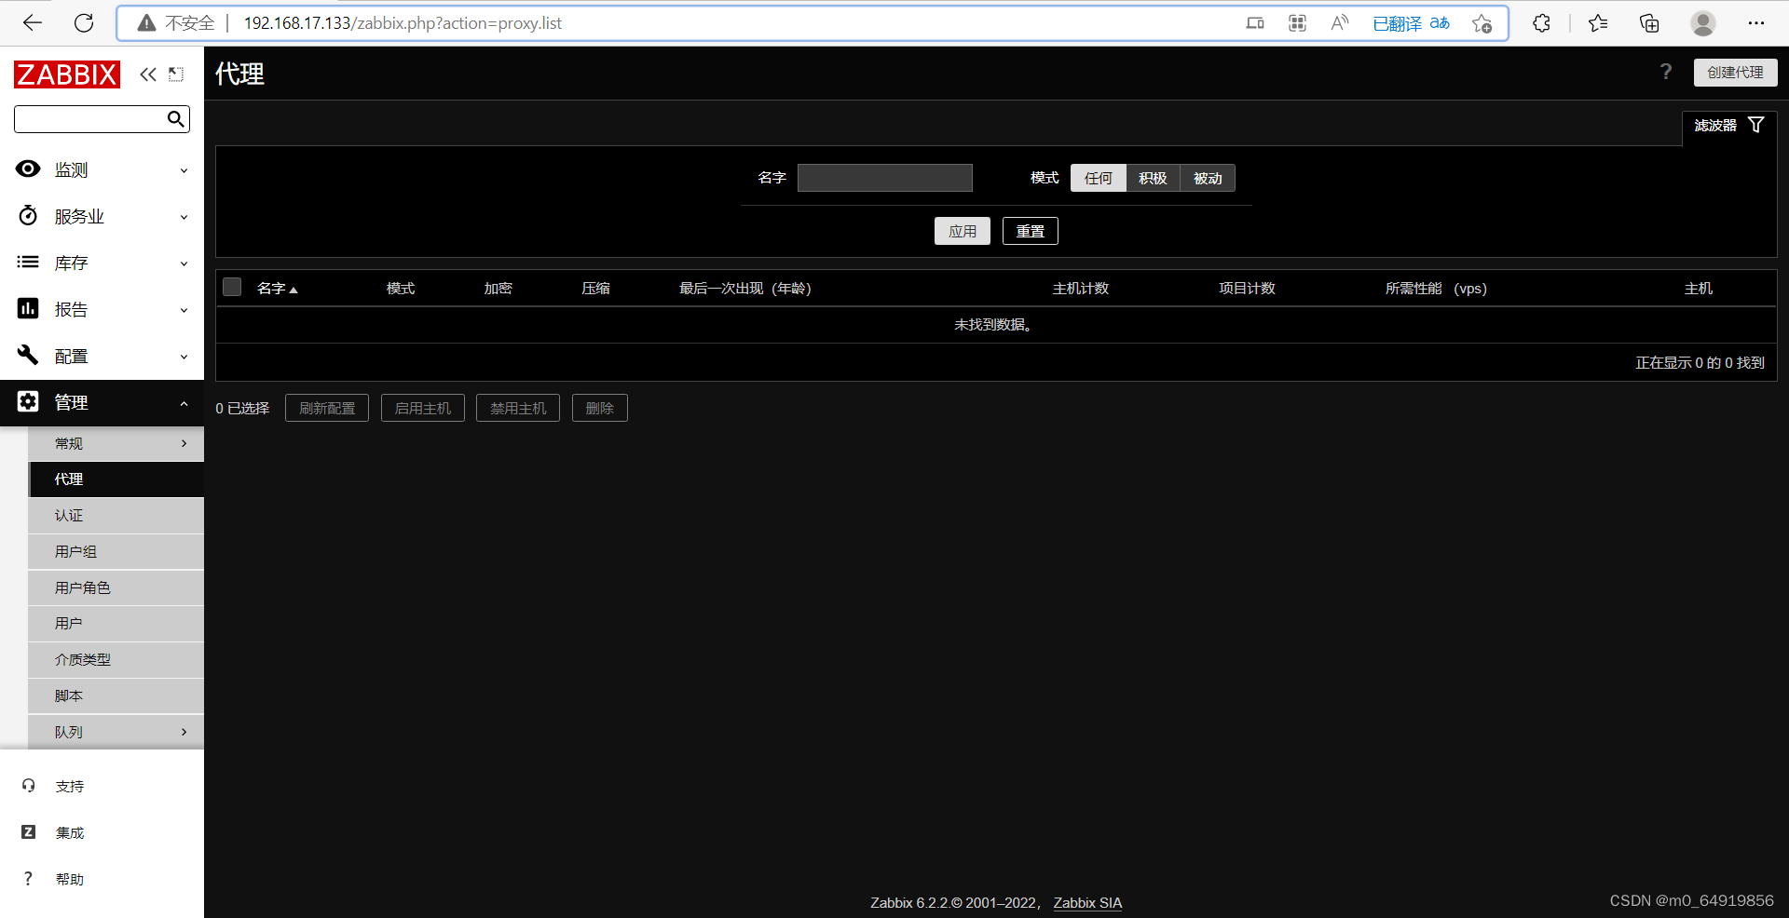The width and height of the screenshot is (1789, 918).
Task: Open browser favorites star-list icon
Action: coord(1598,23)
